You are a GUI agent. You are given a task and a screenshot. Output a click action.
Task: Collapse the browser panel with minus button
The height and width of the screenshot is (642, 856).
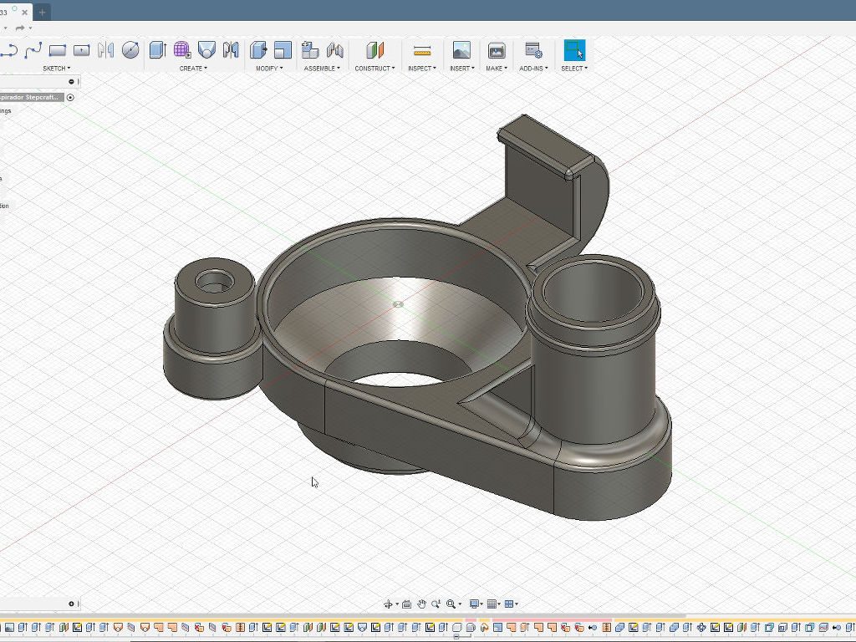[71, 81]
